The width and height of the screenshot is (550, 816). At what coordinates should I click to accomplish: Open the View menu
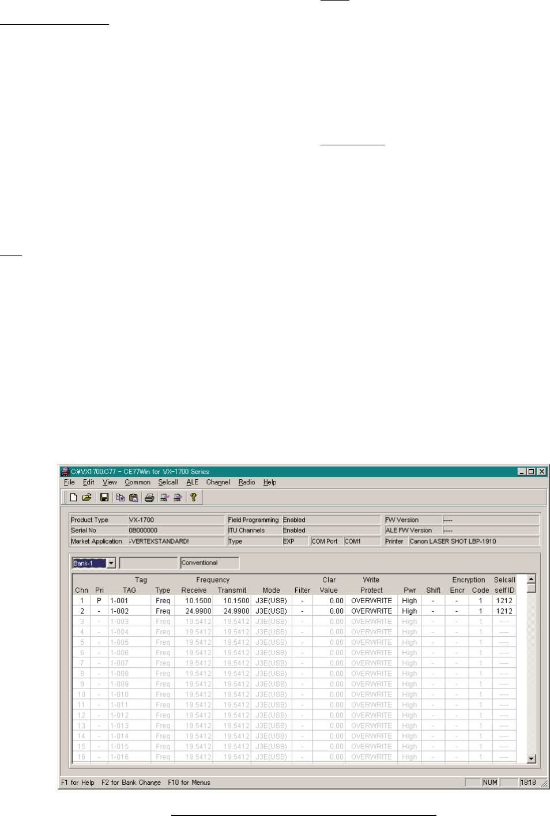(x=110, y=482)
